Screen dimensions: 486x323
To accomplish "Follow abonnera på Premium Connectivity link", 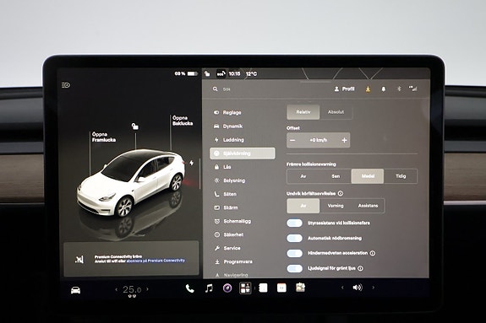I will 156,261.
